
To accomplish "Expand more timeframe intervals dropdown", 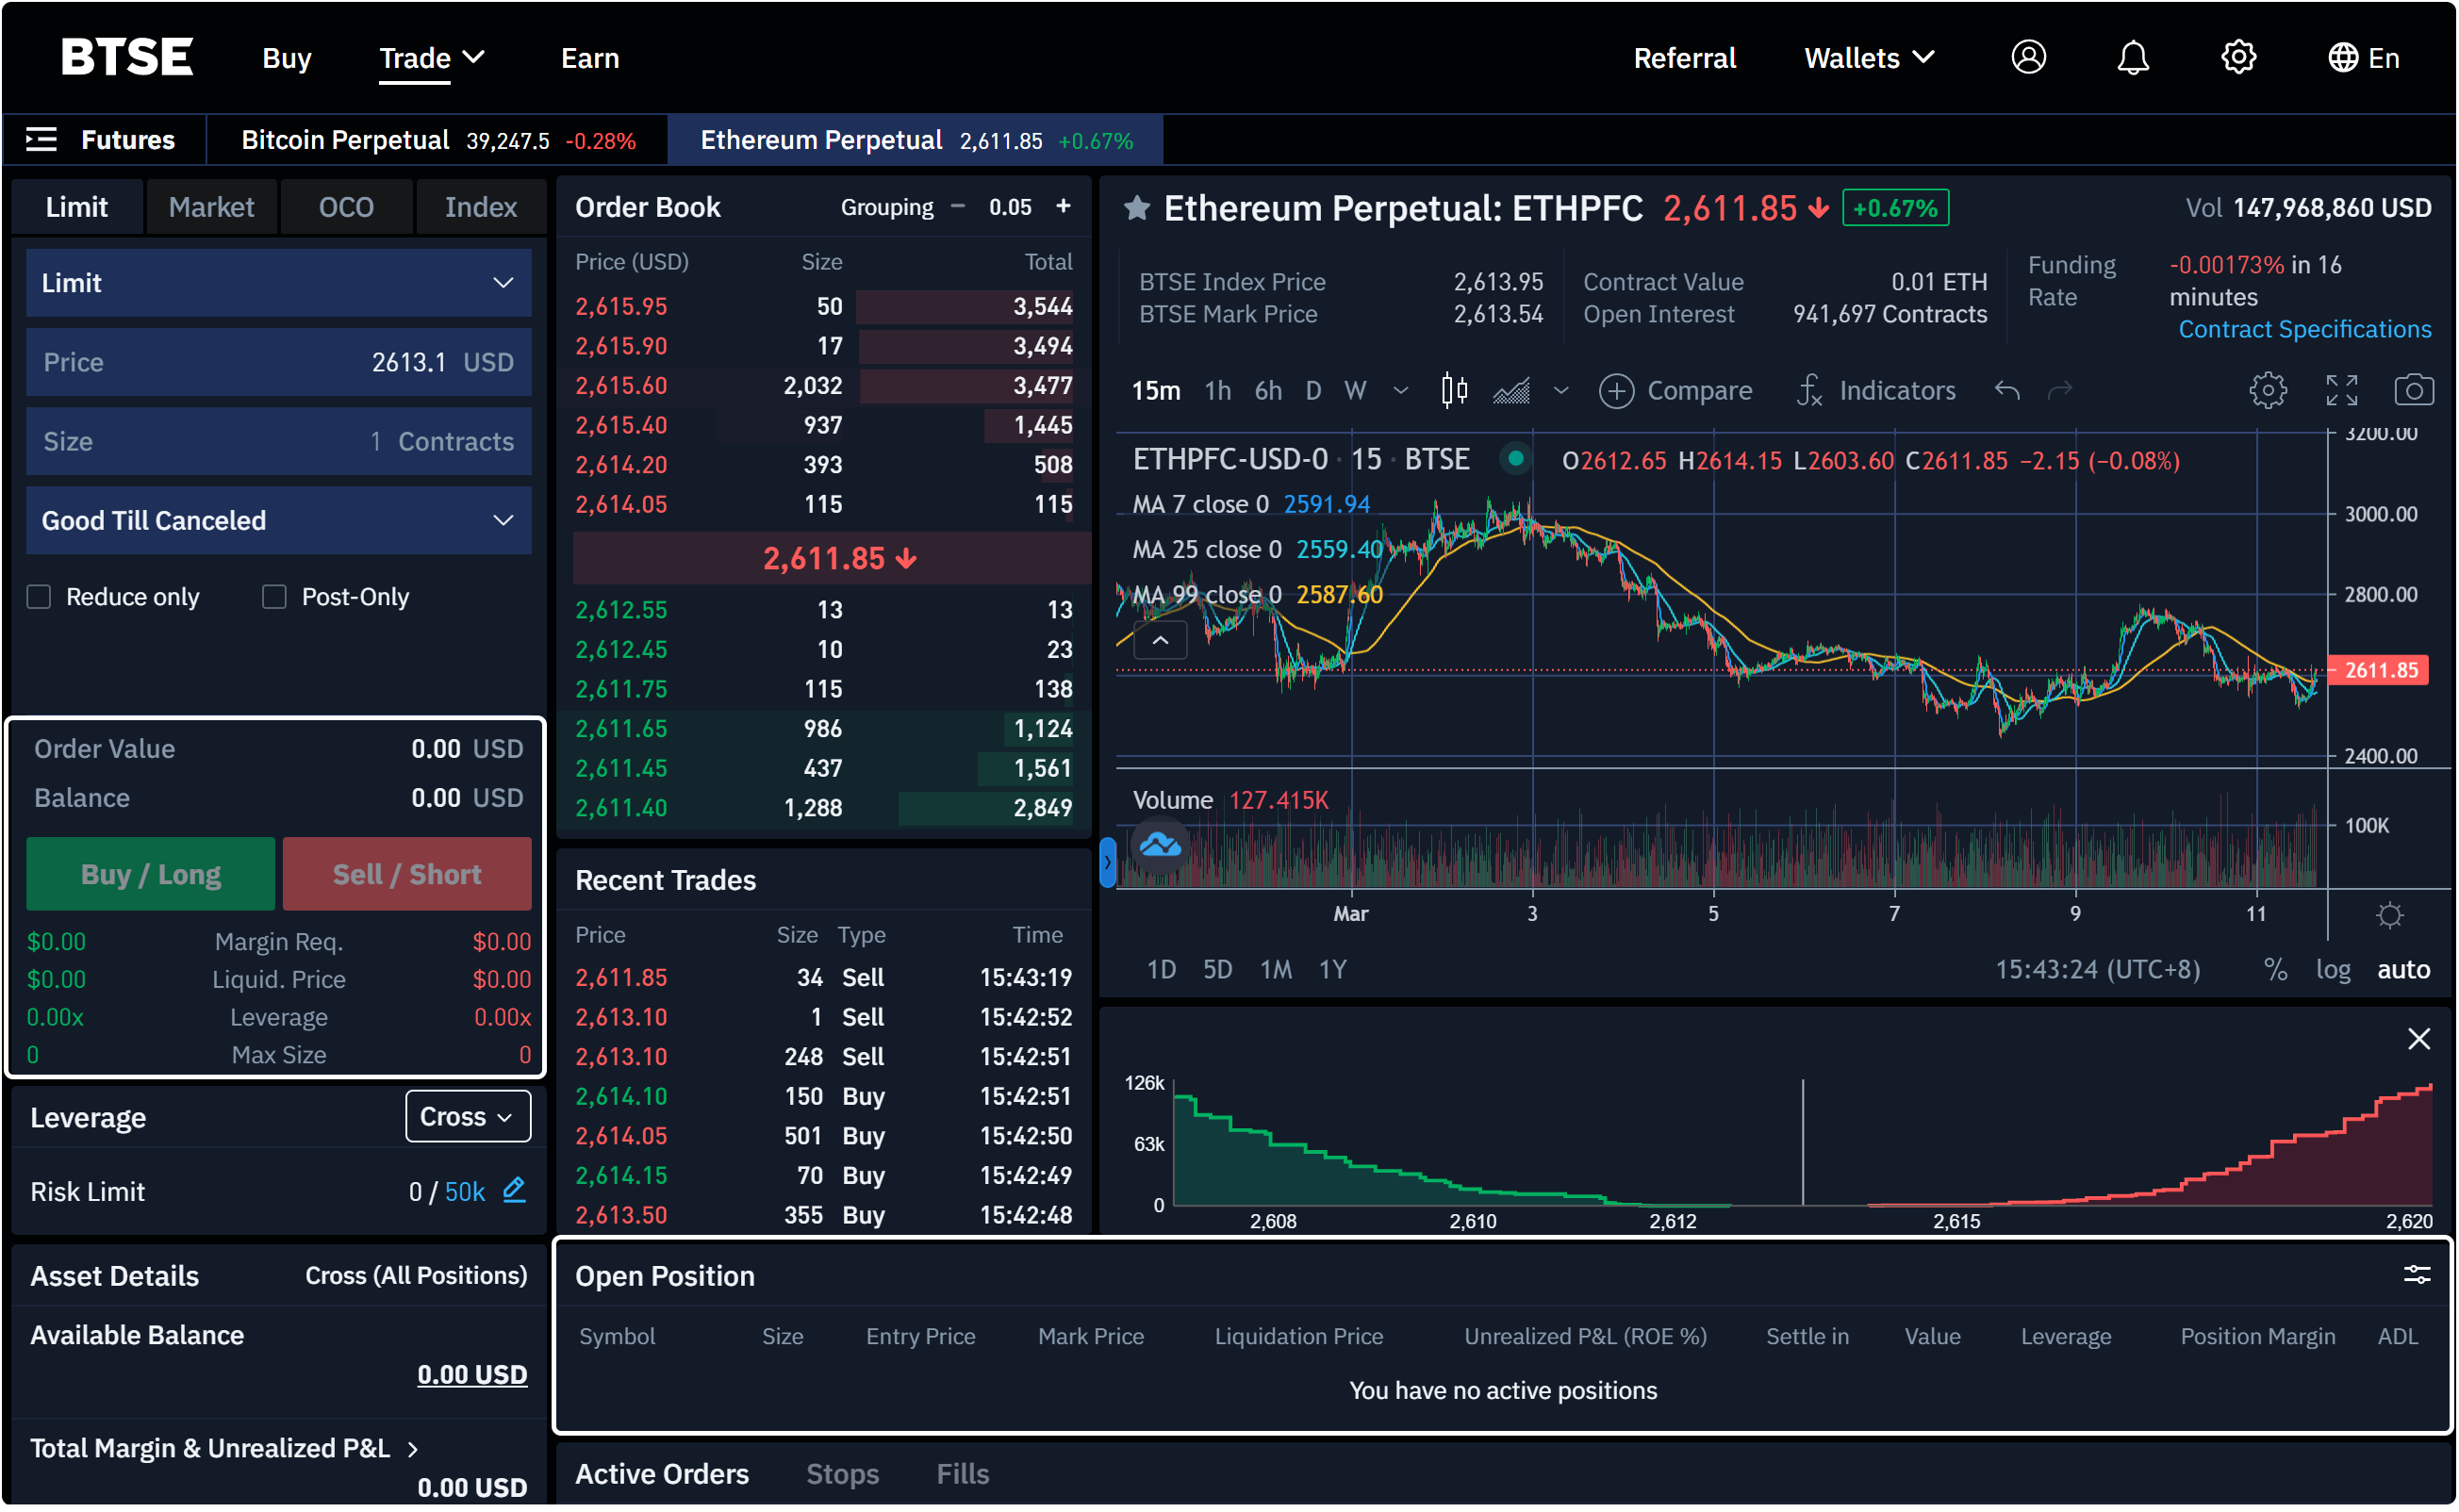I will (x=1402, y=391).
